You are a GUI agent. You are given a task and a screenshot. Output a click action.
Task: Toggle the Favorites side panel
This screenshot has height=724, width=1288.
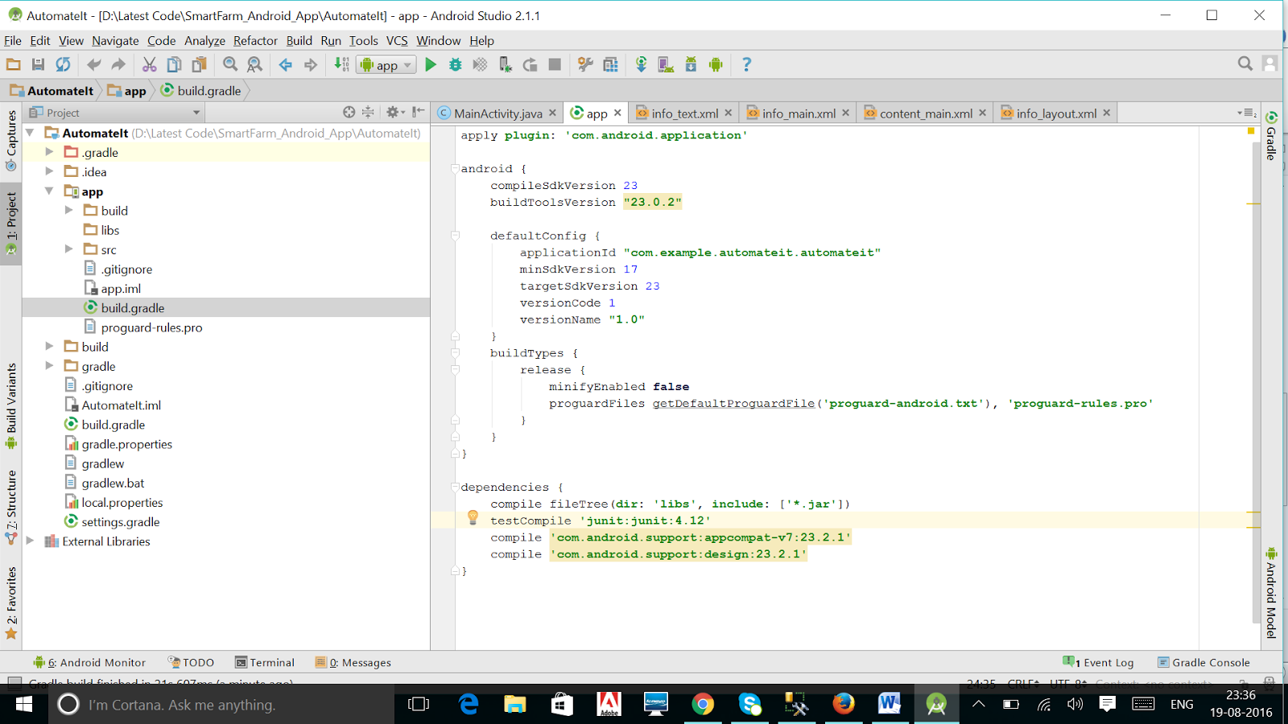11,603
